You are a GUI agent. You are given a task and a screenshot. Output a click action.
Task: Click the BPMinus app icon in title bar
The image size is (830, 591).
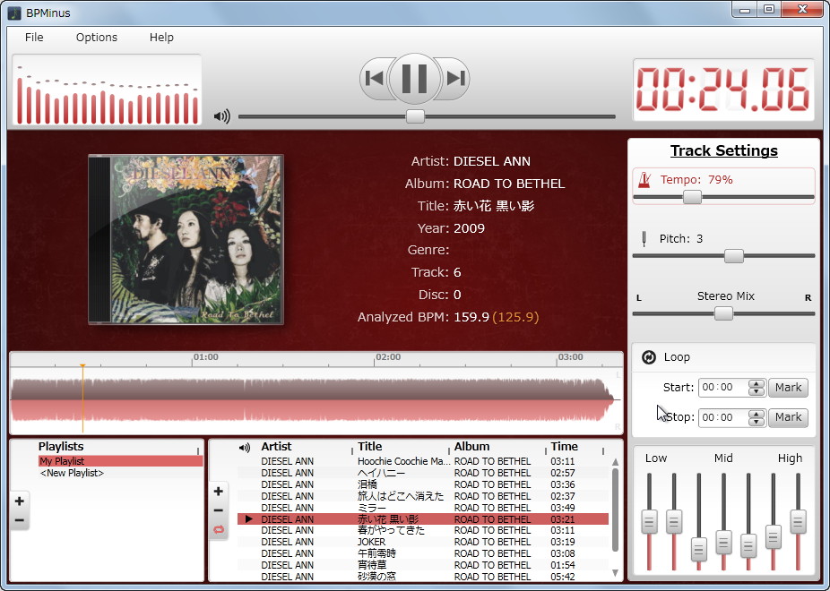pos(14,13)
